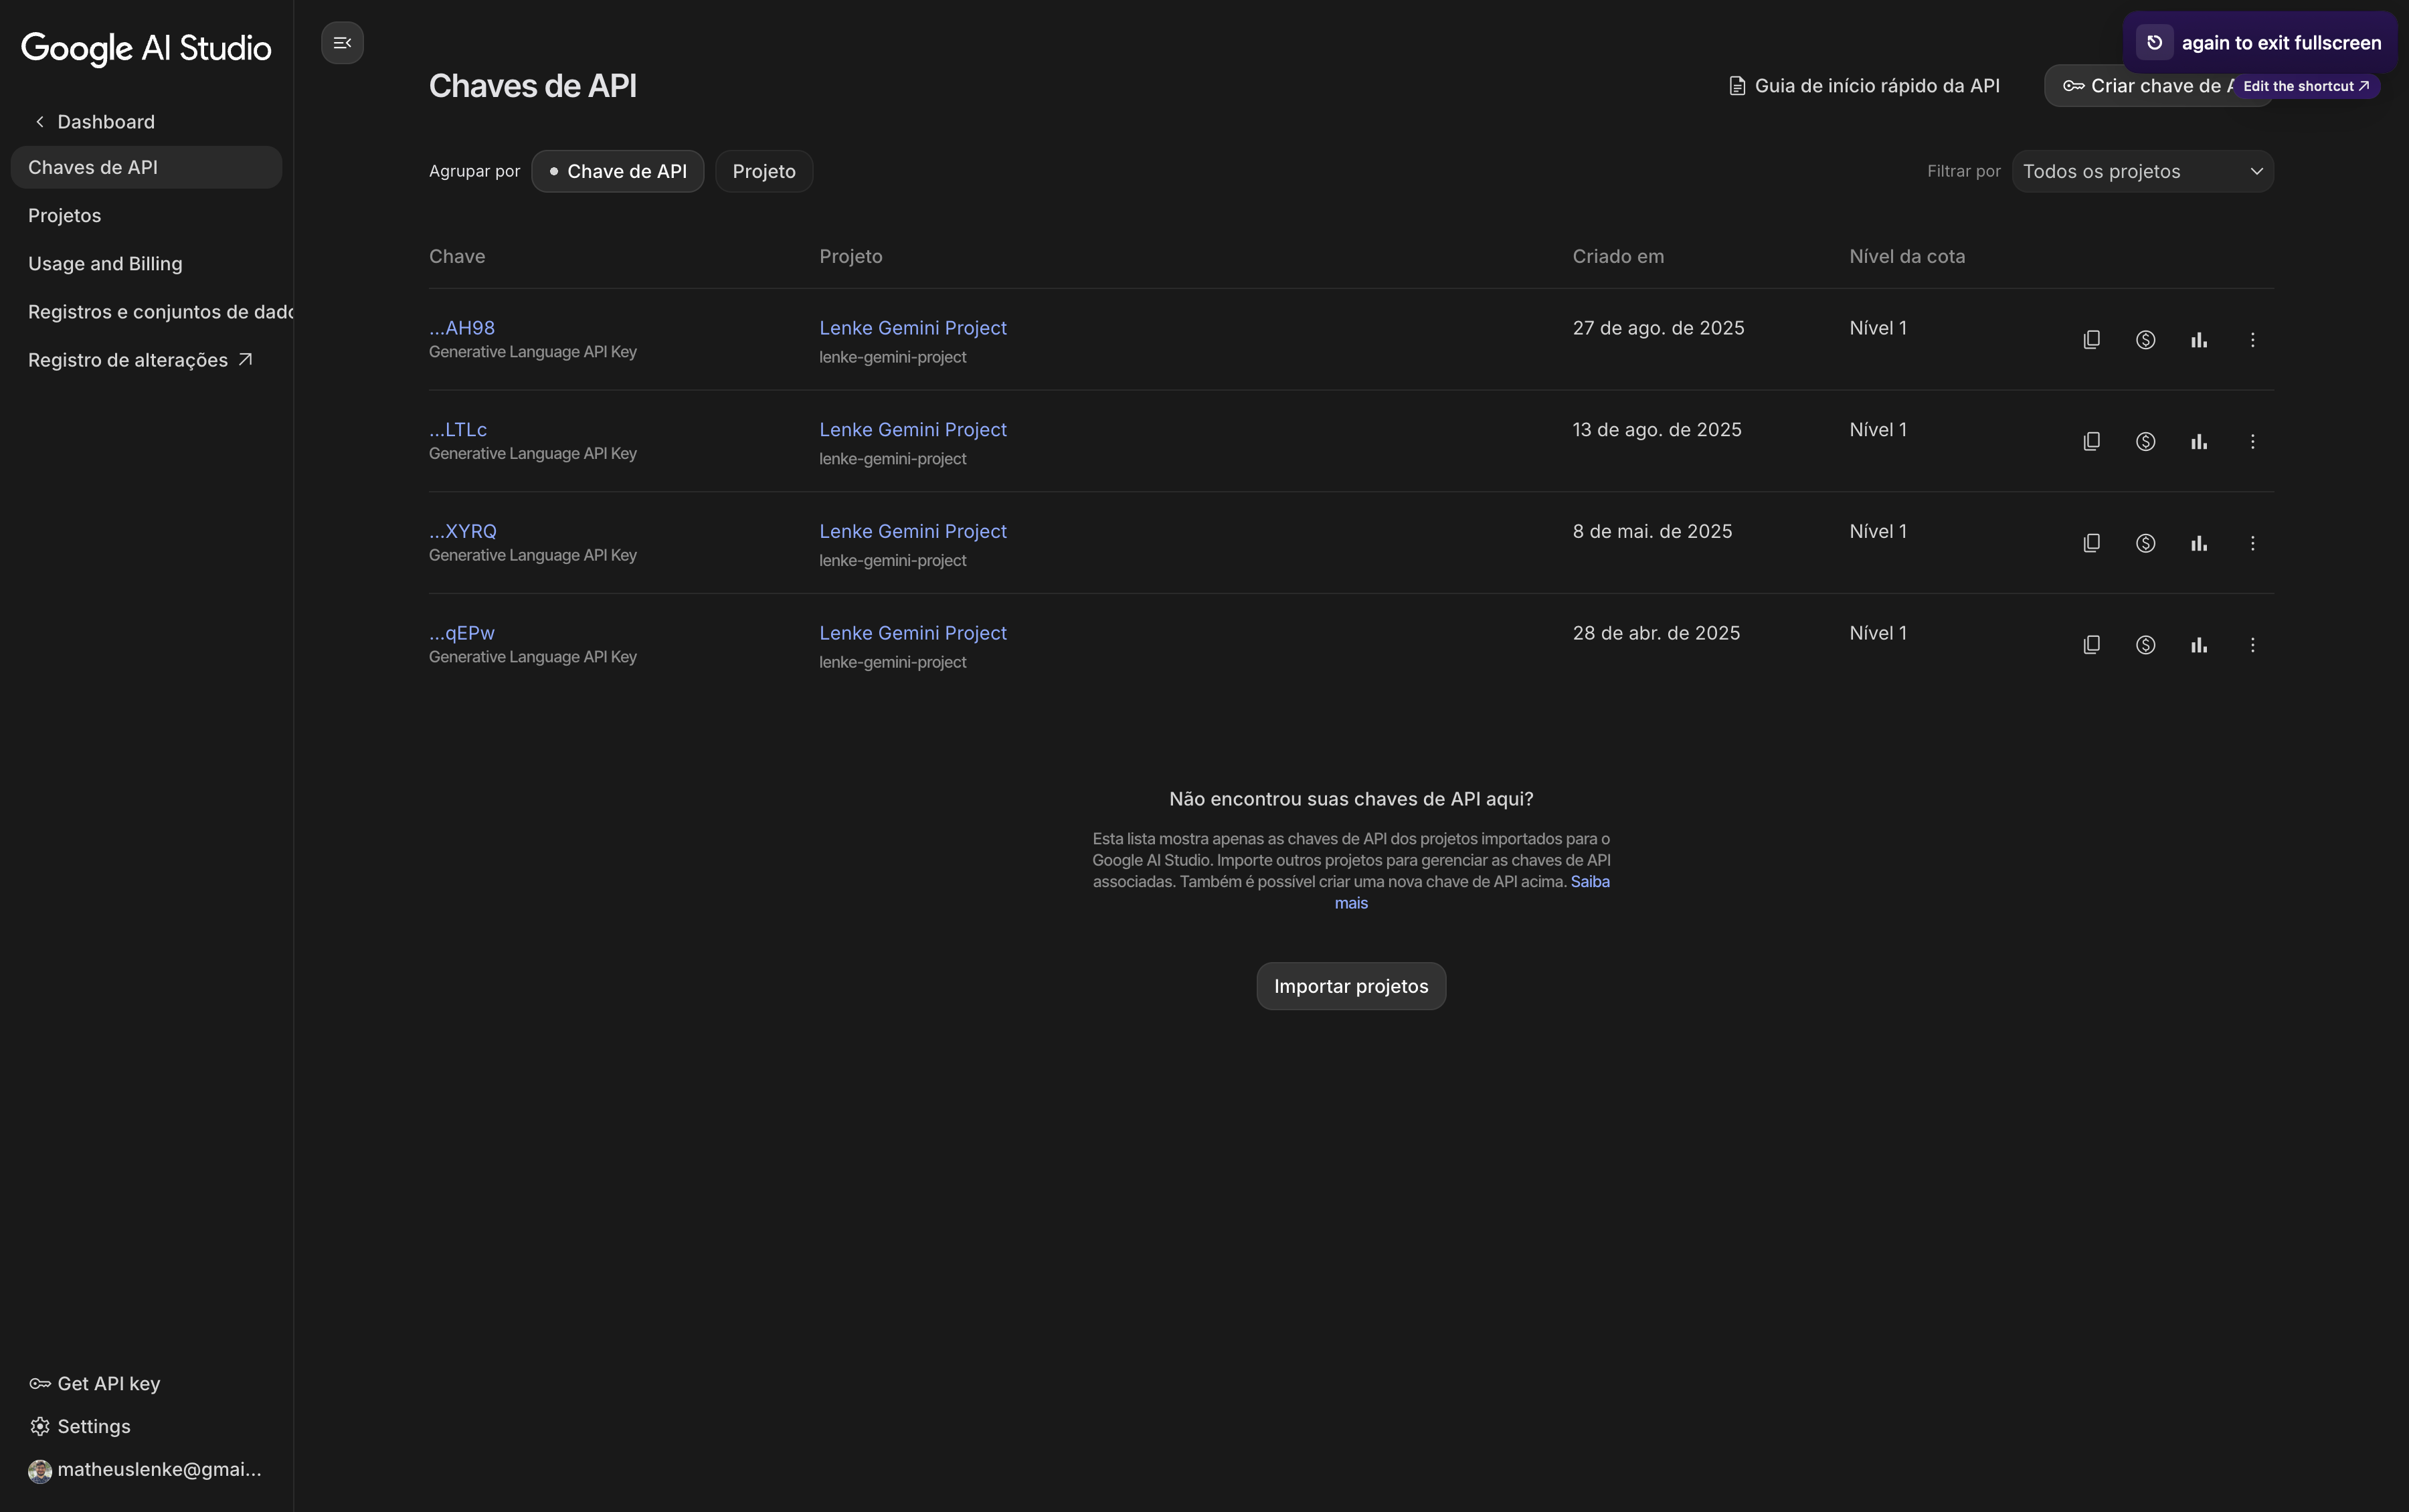The image size is (2409, 1512).
Task: Select Projeto grouping option
Action: pos(763,171)
